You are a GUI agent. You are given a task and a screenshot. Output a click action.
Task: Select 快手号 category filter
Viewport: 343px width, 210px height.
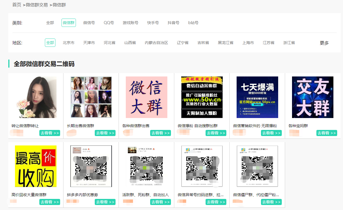click(153, 23)
